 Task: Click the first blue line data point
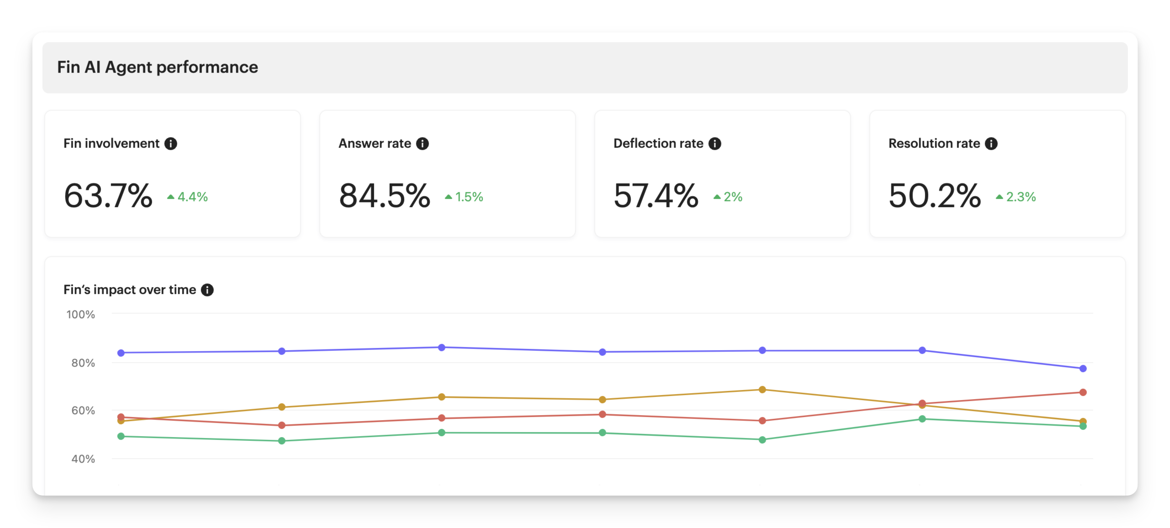121,353
